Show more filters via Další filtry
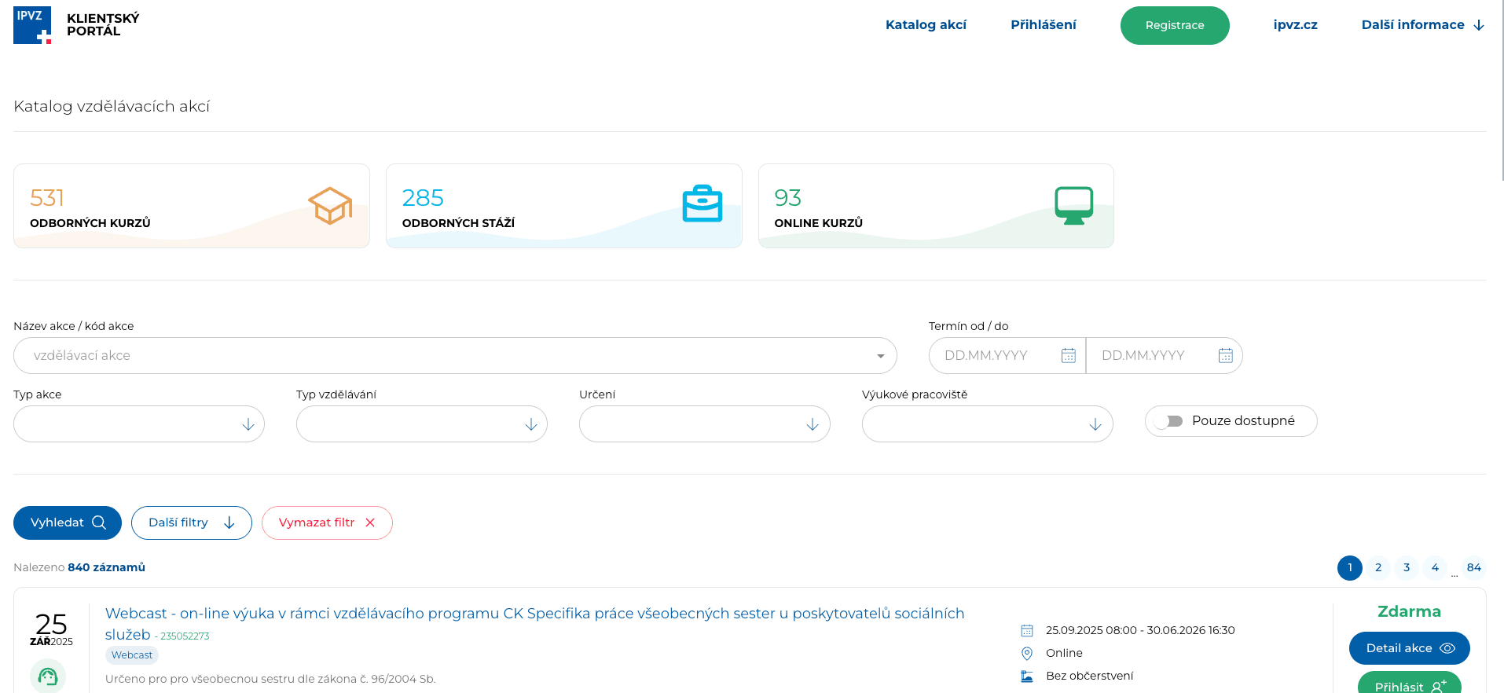Viewport: 1504px width, 693px height. coord(191,522)
